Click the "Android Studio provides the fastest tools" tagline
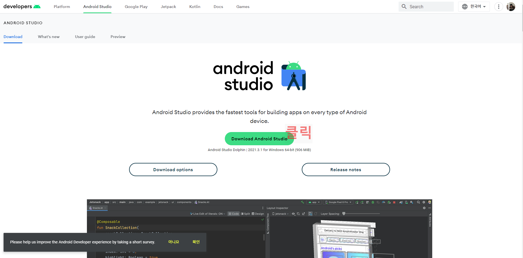The height and width of the screenshot is (258, 523). click(259, 117)
